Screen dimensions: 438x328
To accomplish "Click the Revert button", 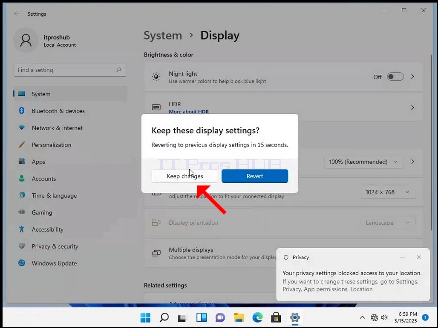I will tap(255, 176).
